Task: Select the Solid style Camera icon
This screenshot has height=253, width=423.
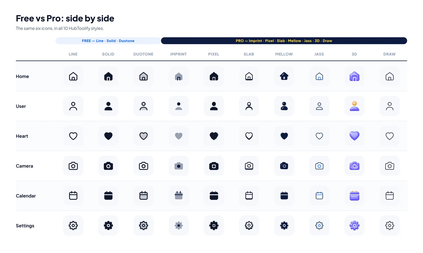Action: click(x=108, y=166)
